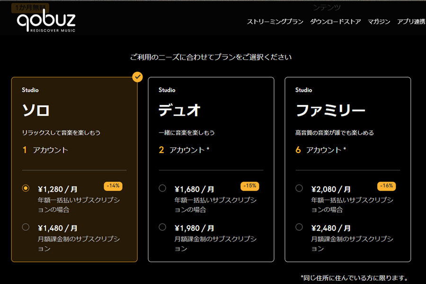Viewport: 426px width, 284px height.
Task: Click the -14% discount badge
Action: click(x=113, y=186)
